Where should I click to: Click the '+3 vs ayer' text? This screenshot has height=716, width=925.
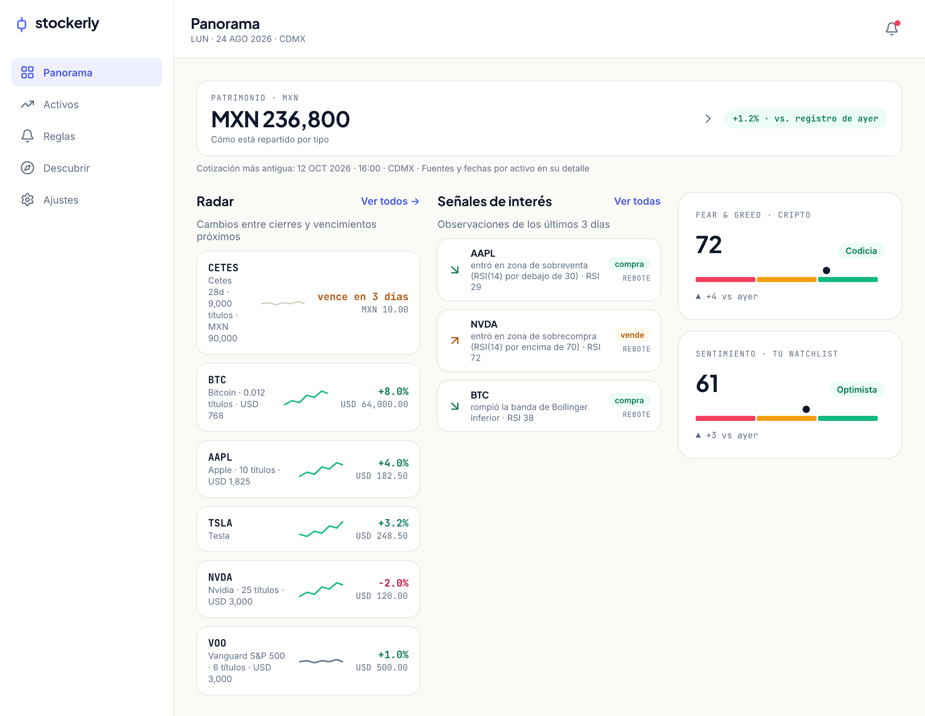point(732,435)
